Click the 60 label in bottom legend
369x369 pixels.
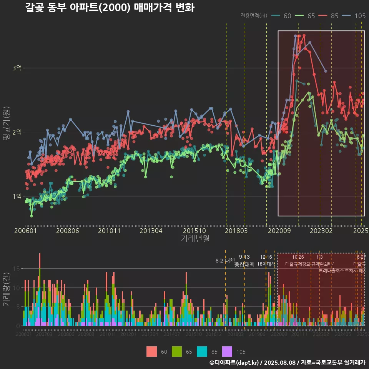coord(164,352)
